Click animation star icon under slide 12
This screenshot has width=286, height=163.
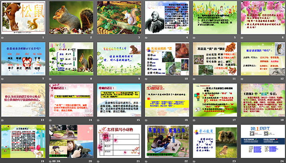242,79
